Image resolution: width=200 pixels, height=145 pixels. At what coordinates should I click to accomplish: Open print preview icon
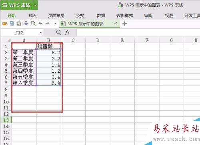click(x=33, y=24)
